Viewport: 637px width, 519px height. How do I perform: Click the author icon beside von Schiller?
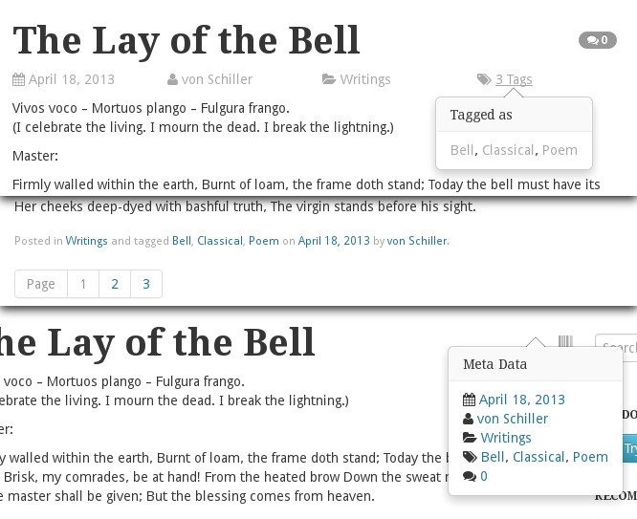tap(172, 80)
